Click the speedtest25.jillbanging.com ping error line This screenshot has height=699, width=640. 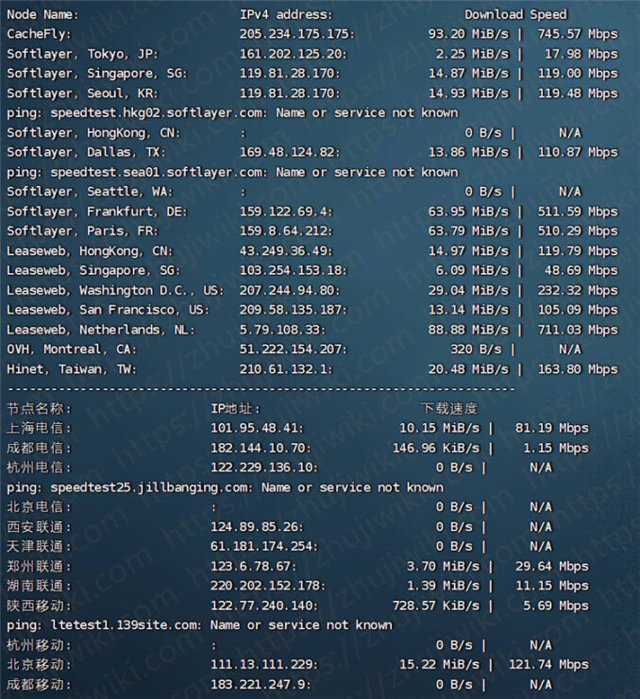[x=225, y=487]
